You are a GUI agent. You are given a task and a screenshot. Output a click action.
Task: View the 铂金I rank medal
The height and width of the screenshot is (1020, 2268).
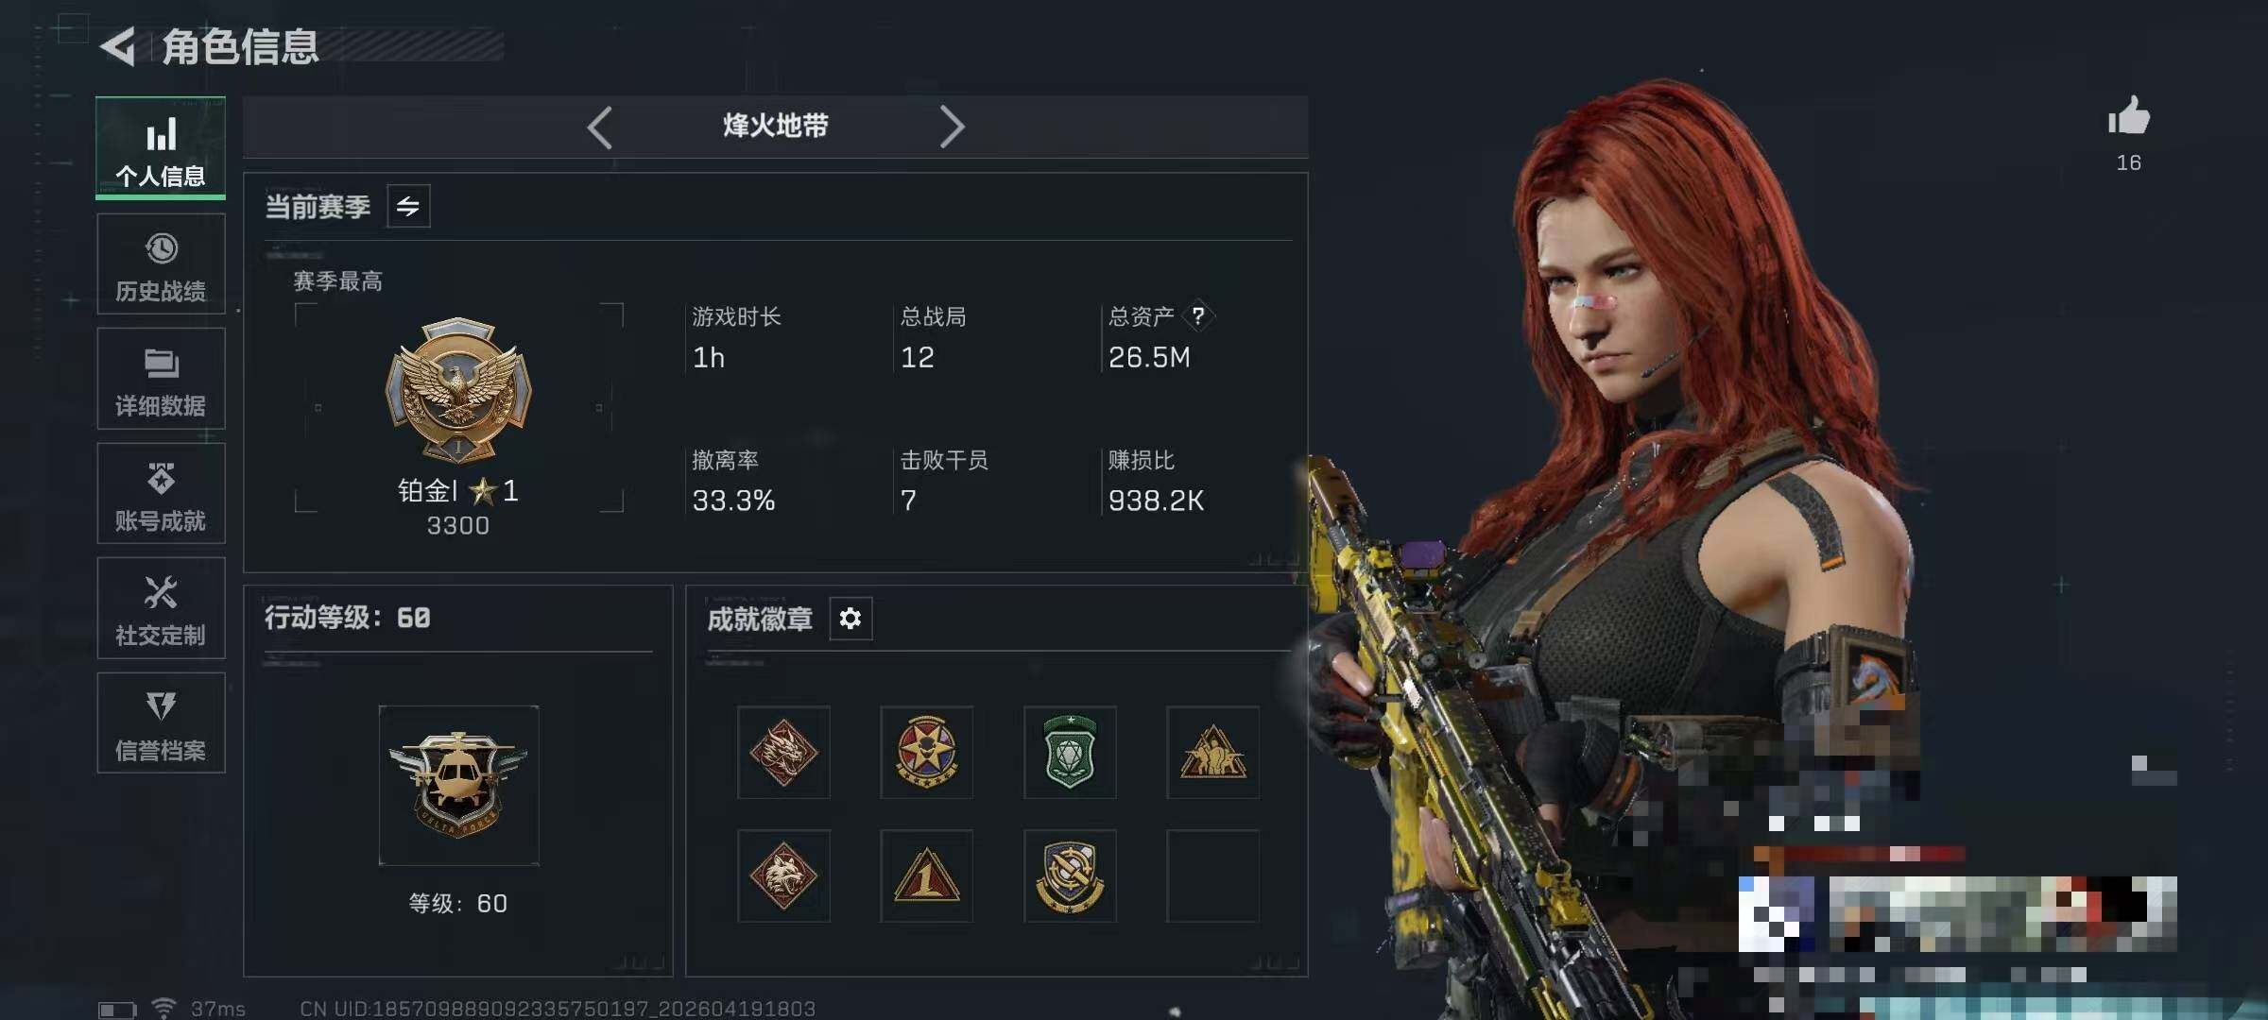coord(458,390)
